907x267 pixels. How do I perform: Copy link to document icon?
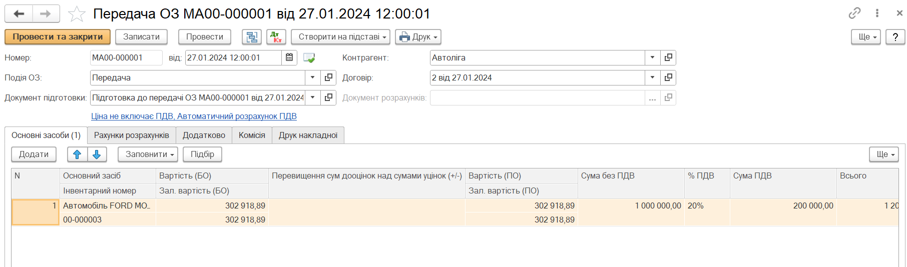(x=854, y=13)
